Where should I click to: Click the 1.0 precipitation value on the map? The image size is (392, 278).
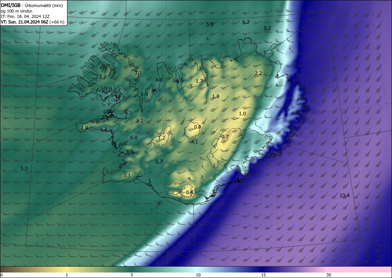tap(242, 113)
